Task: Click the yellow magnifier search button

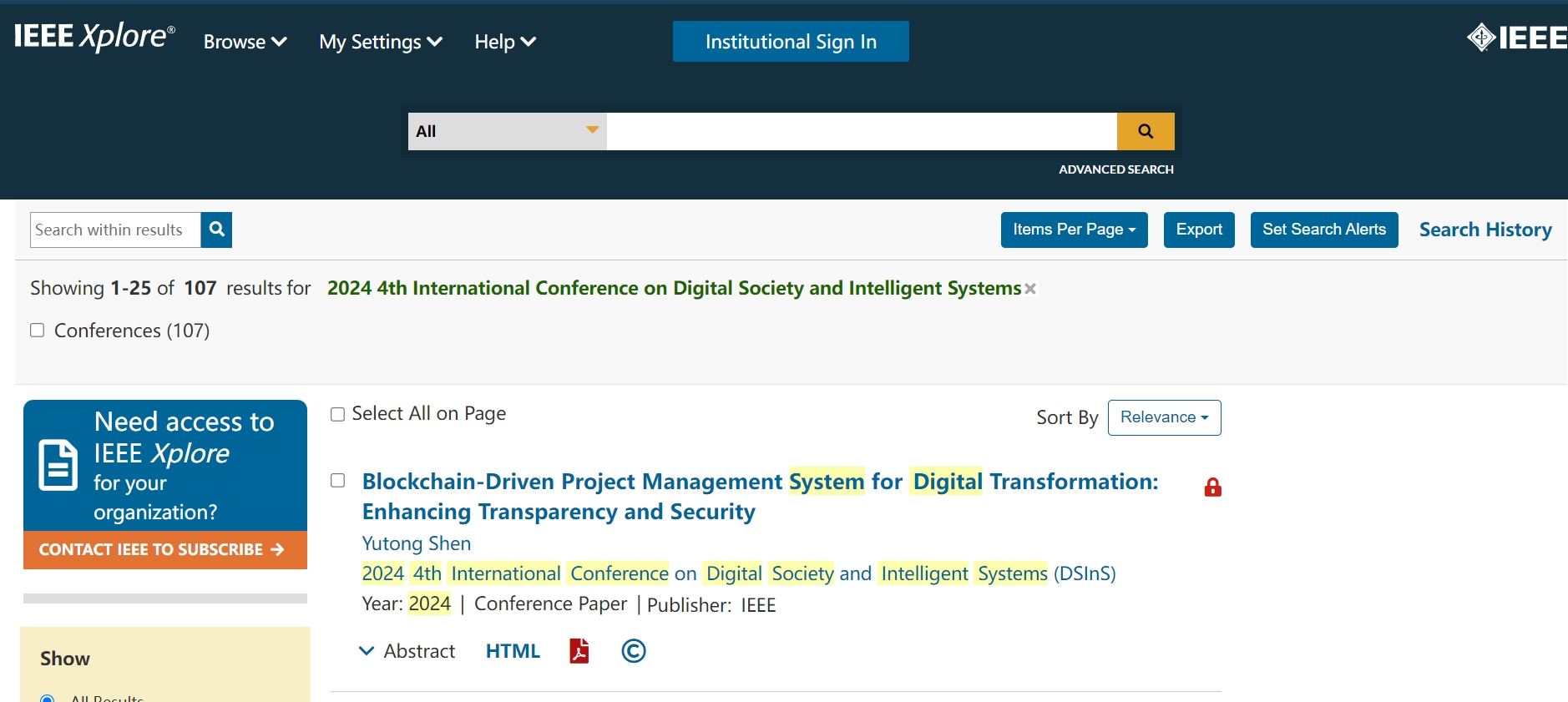Action: pyautogui.click(x=1146, y=131)
